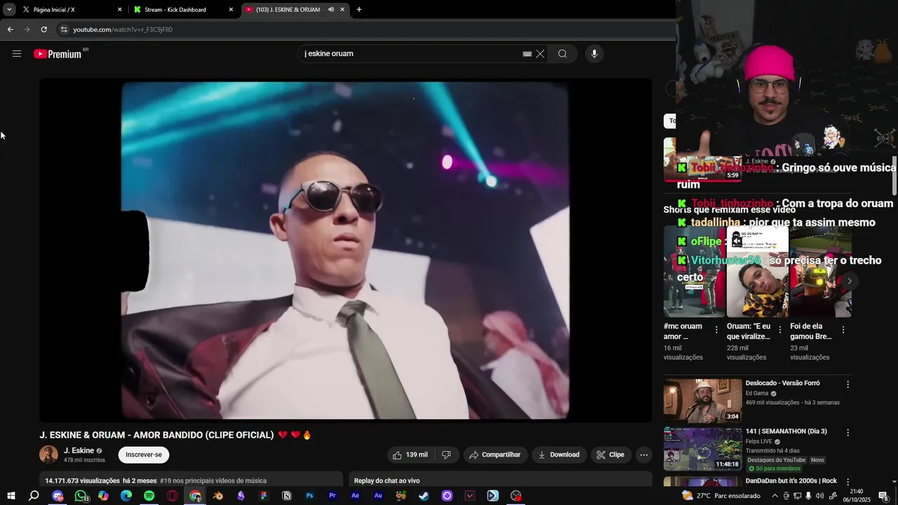This screenshot has width=898, height=505.
Task: Open the on-screen keyboard in search box
Action: click(527, 54)
